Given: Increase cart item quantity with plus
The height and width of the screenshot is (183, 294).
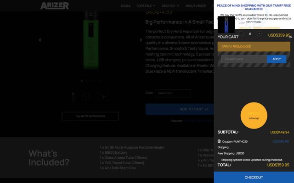Looking at the screenshot, I should pos(259,33).
